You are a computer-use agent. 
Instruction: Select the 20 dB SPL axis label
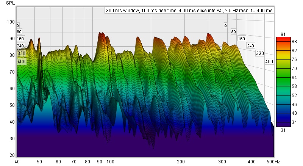12,155
